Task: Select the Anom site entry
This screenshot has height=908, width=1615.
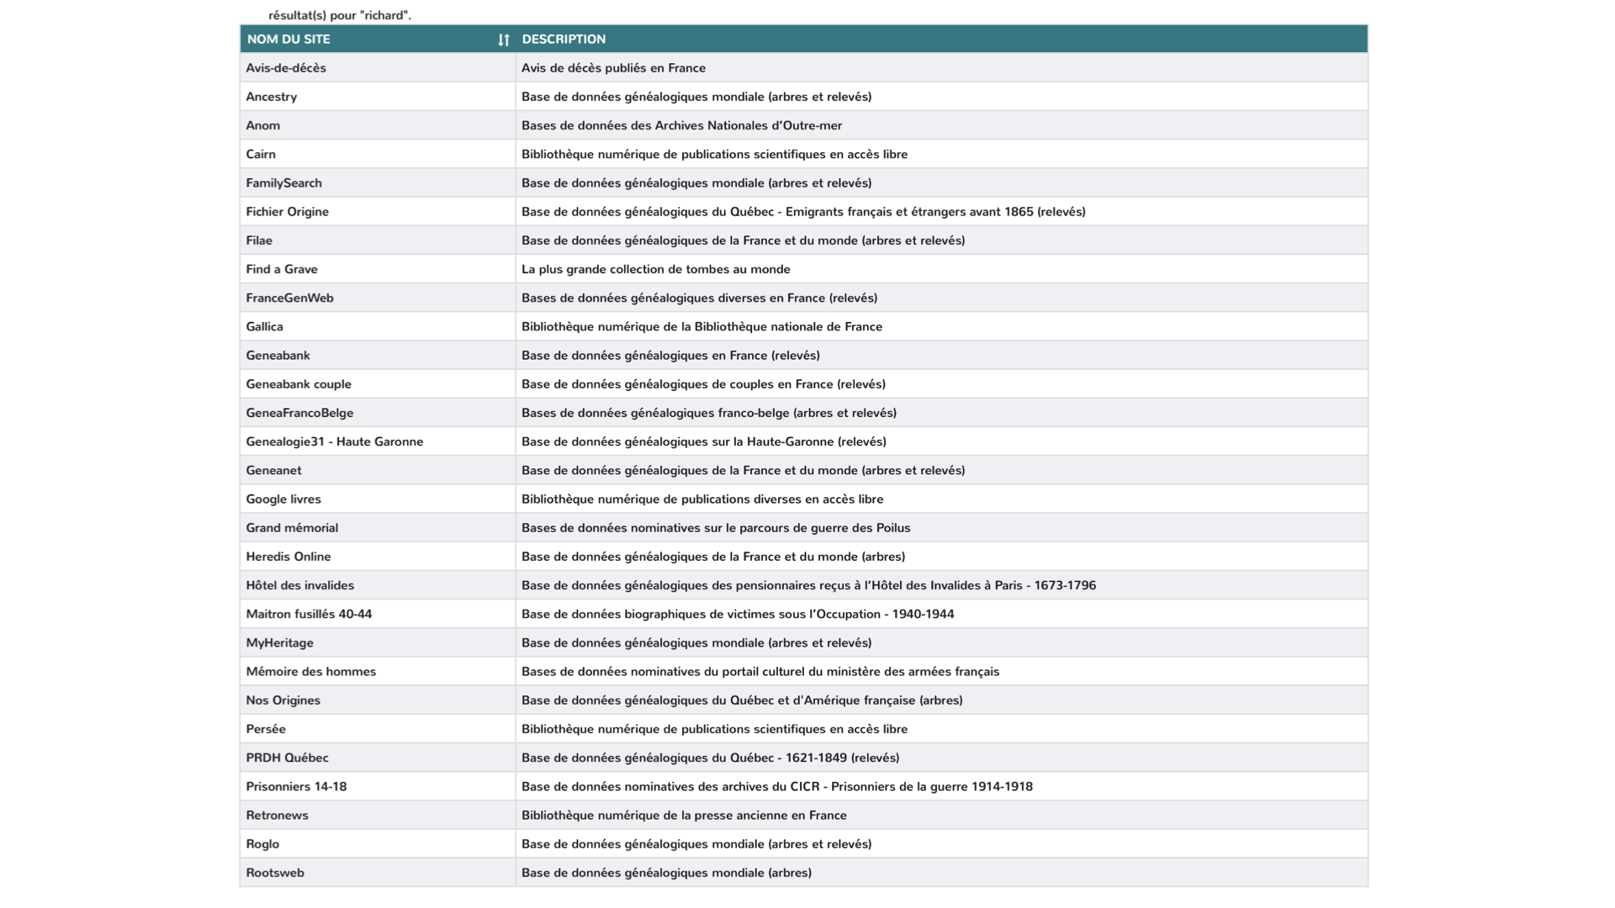Action: point(262,125)
